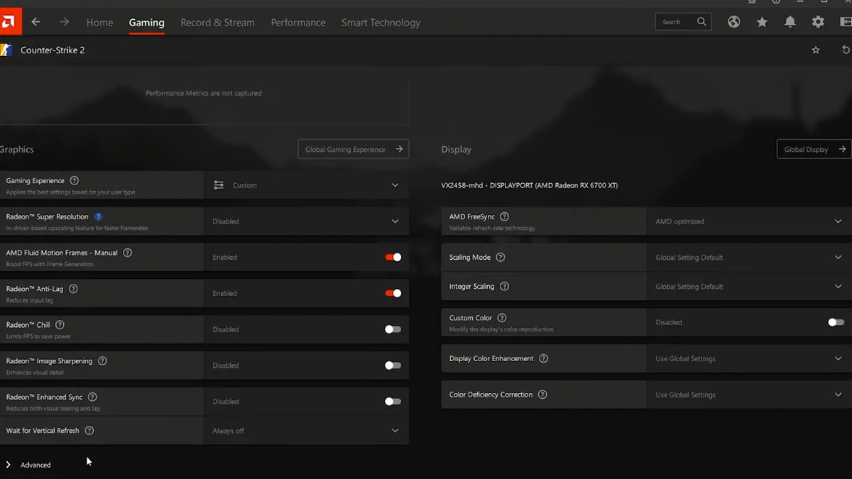Switch to the Home tab
Screen dimensions: 852x479
tap(99, 23)
